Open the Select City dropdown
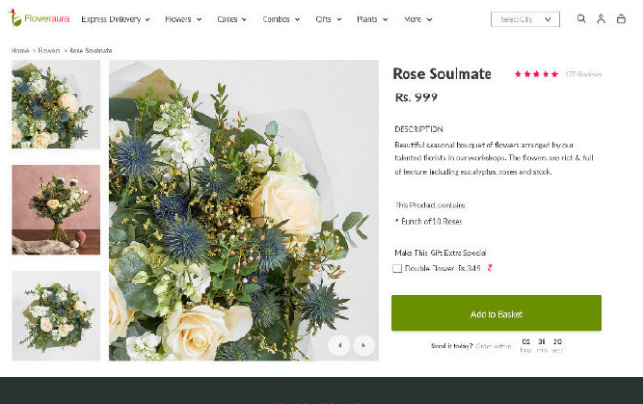The height and width of the screenshot is (404, 643). 525,19
